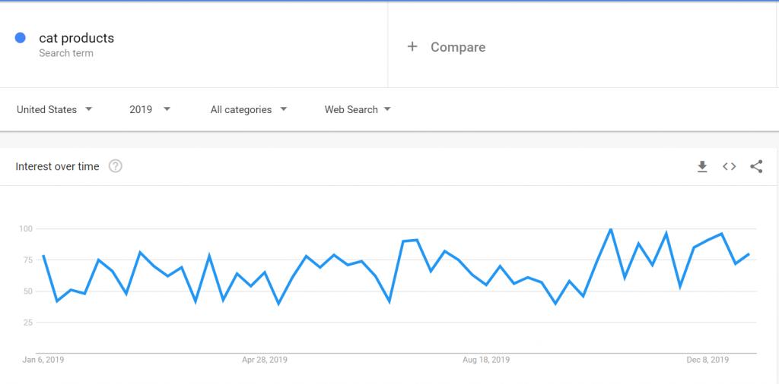The width and height of the screenshot is (779, 384).
Task: Select the Jan 6, 2019 axis label
Action: [43, 360]
